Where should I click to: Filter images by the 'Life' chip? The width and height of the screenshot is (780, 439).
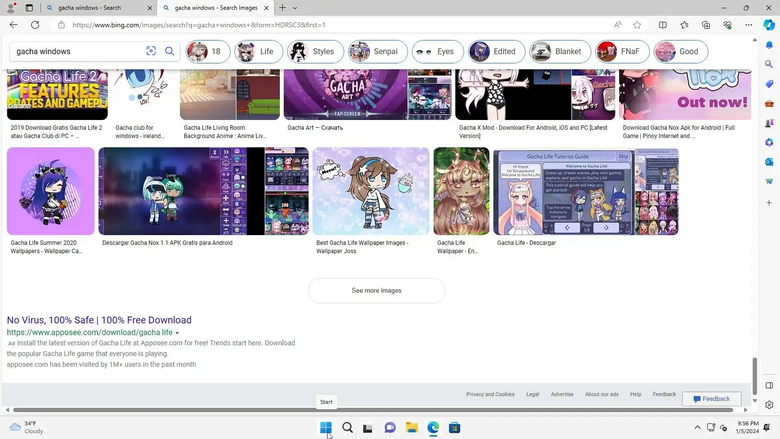point(258,52)
